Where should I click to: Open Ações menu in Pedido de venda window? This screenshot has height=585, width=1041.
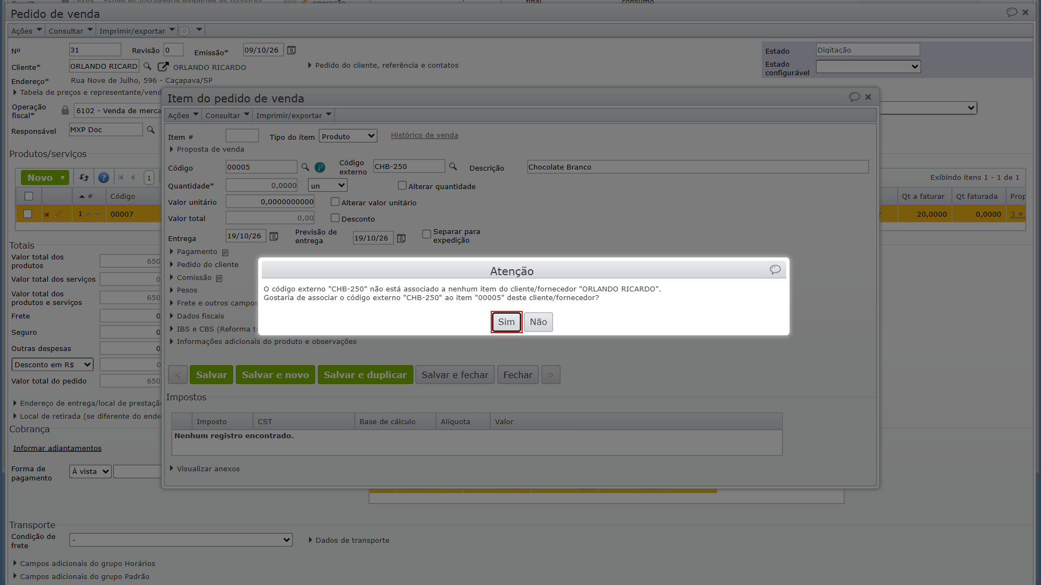[x=27, y=31]
